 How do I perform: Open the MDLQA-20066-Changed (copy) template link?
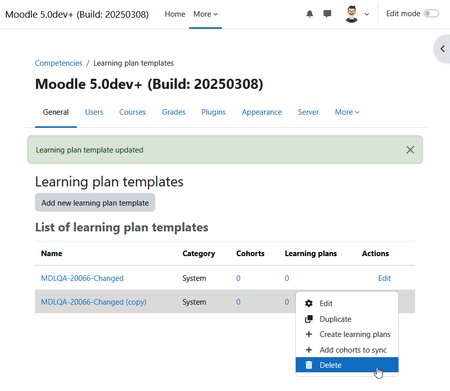pos(94,302)
